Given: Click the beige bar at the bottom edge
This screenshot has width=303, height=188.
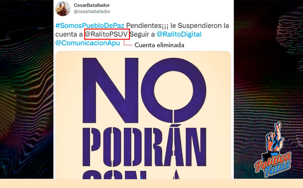Looking at the screenshot, I should pyautogui.click(x=151, y=183).
